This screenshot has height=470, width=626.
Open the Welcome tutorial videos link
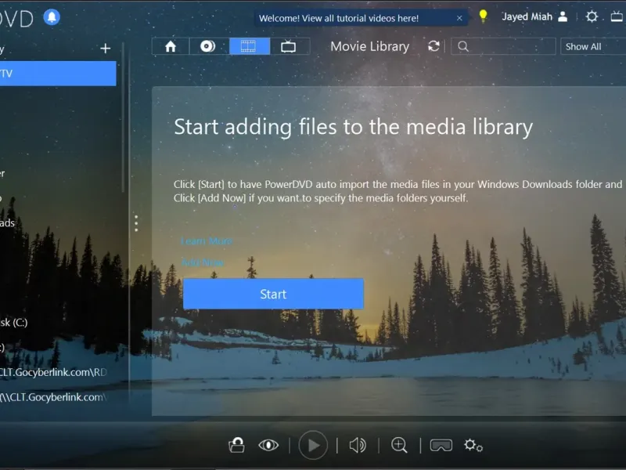[339, 18]
